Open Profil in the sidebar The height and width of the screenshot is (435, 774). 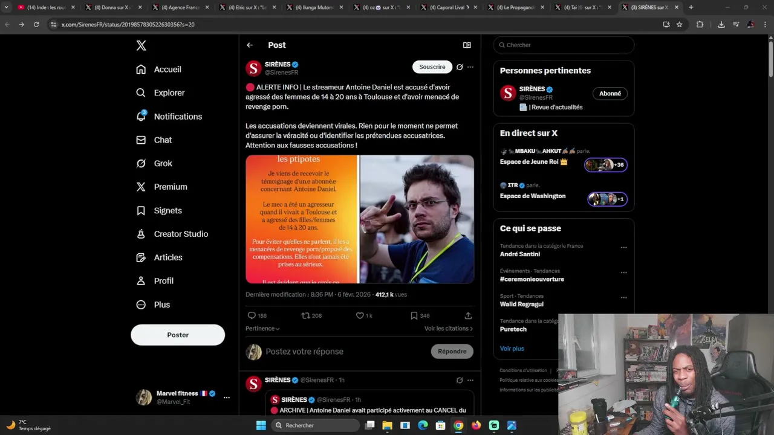(155, 281)
